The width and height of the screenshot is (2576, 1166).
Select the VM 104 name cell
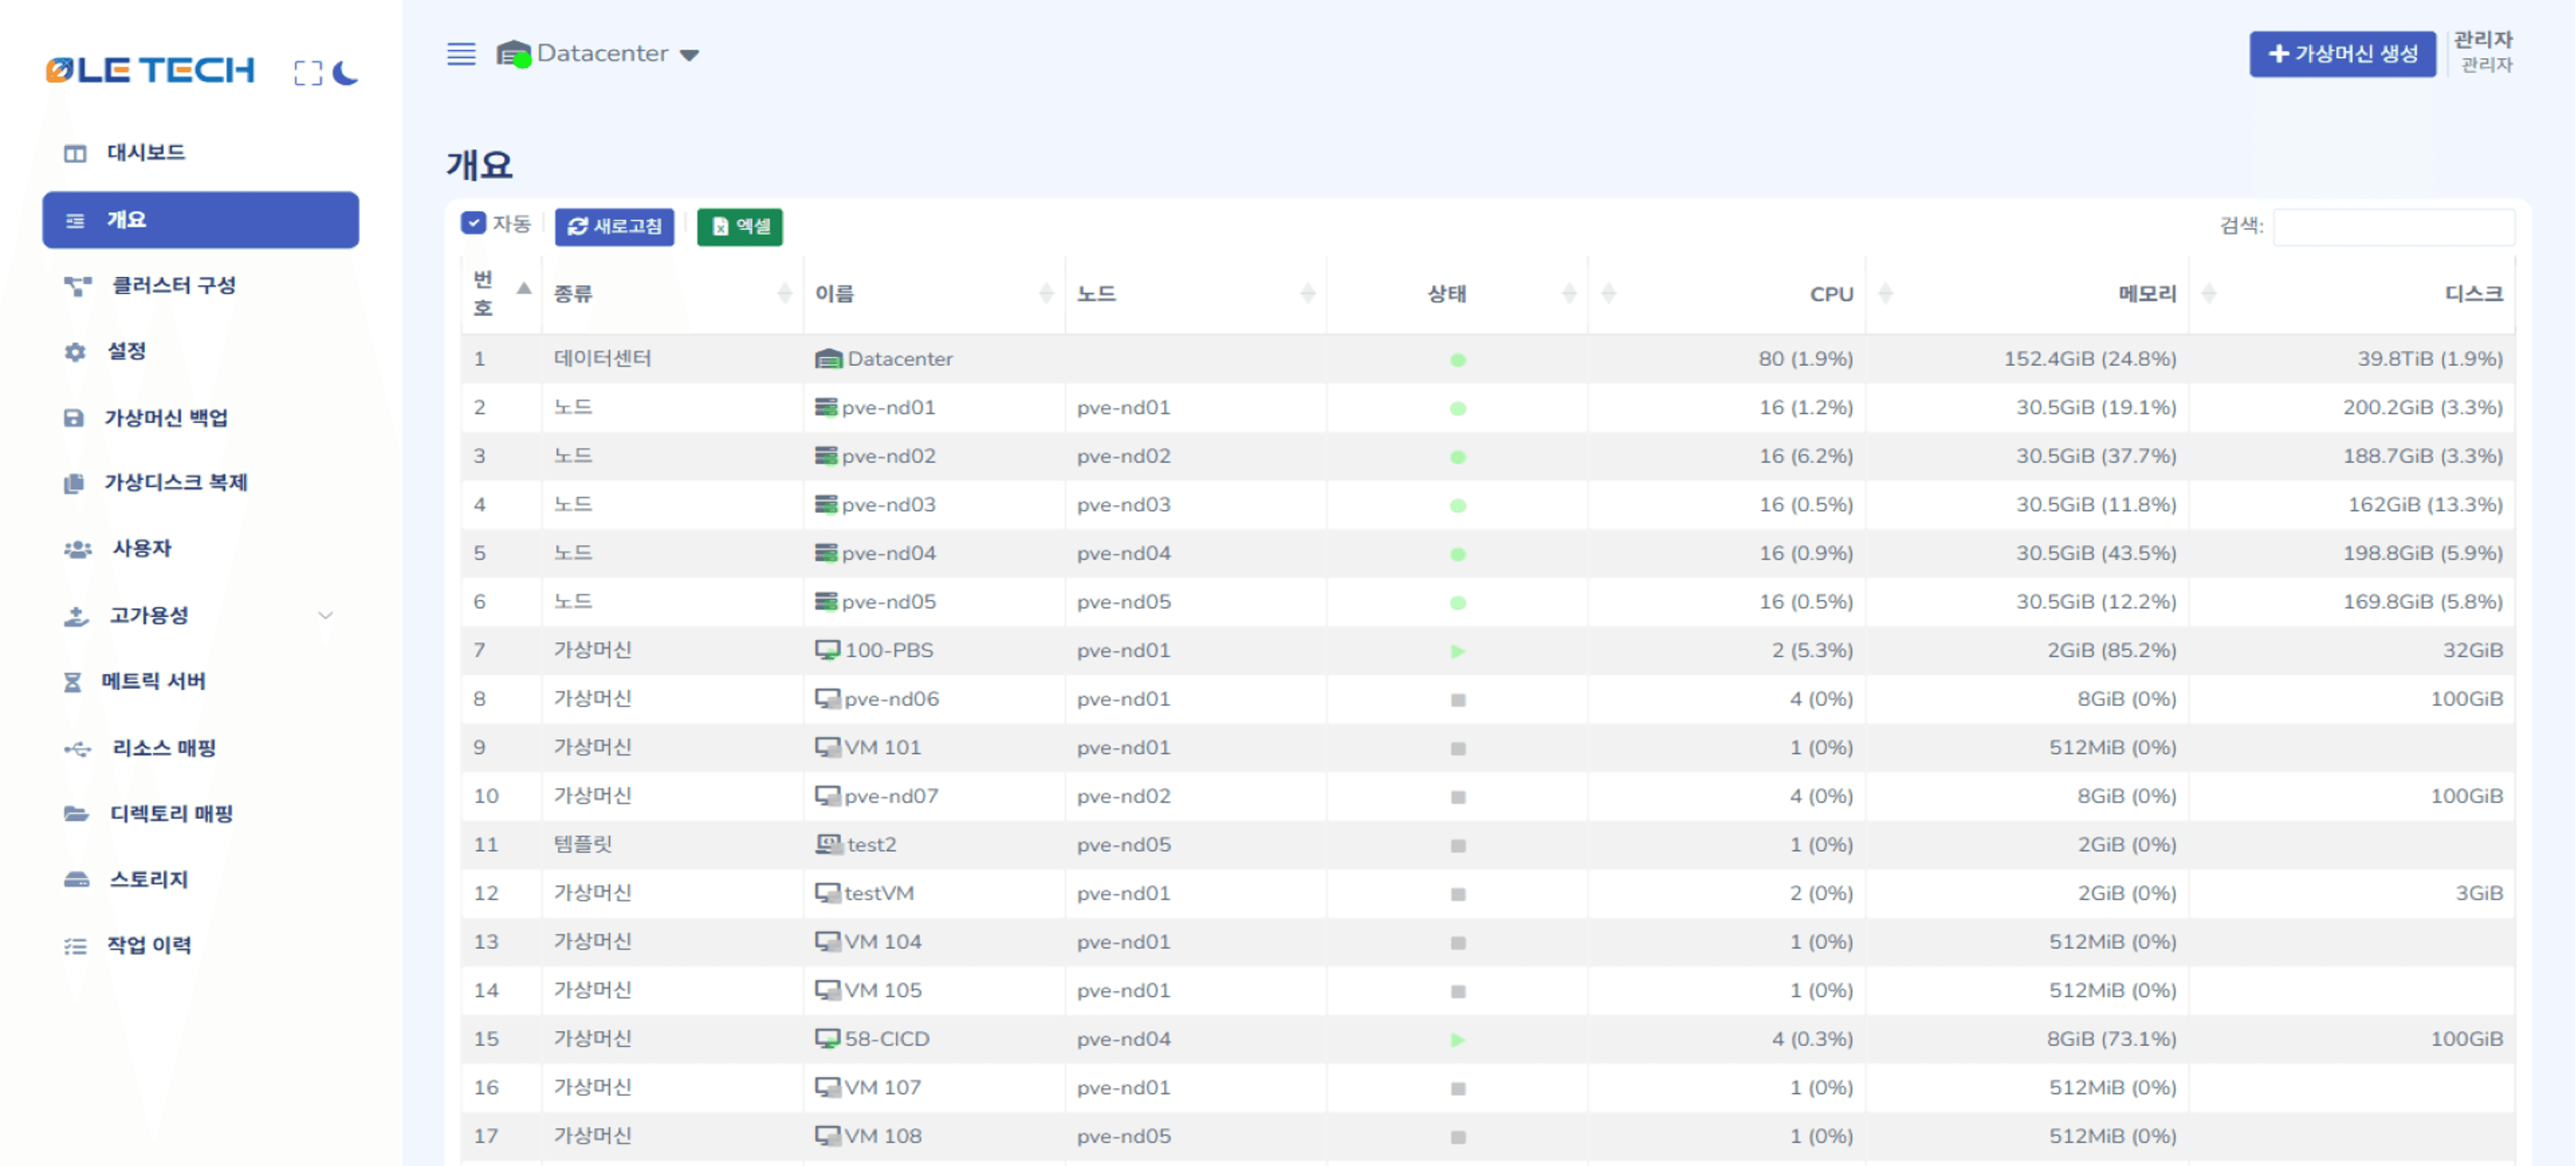pyautogui.click(x=934, y=942)
